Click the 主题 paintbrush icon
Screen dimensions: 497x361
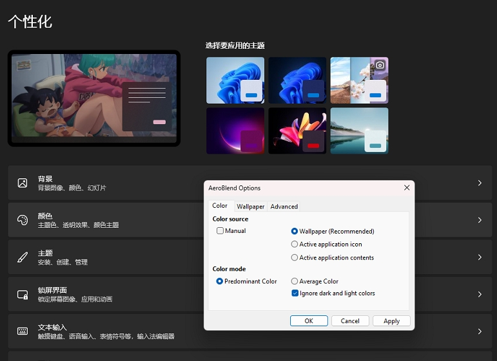point(23,257)
